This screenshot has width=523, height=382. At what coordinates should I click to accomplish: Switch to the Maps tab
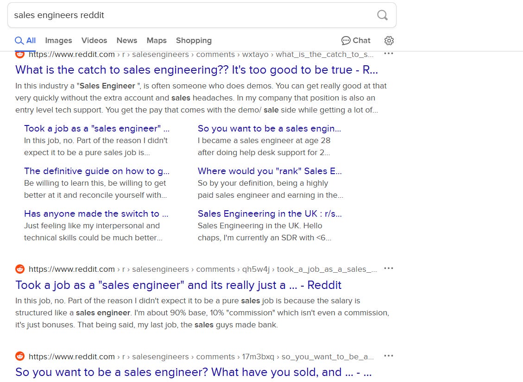(157, 41)
